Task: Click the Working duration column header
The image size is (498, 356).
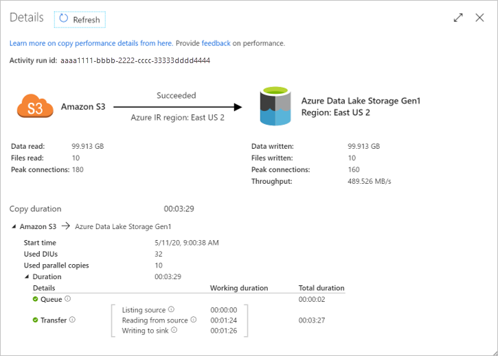Action: [239, 288]
